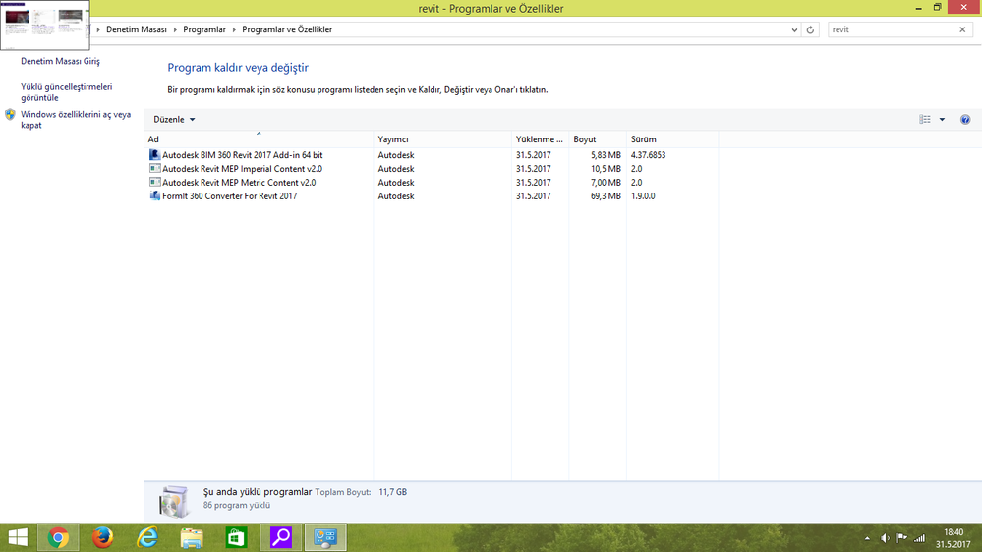Image resolution: width=982 pixels, height=552 pixels.
Task: Click size value 10,5 MB
Action: pos(606,168)
